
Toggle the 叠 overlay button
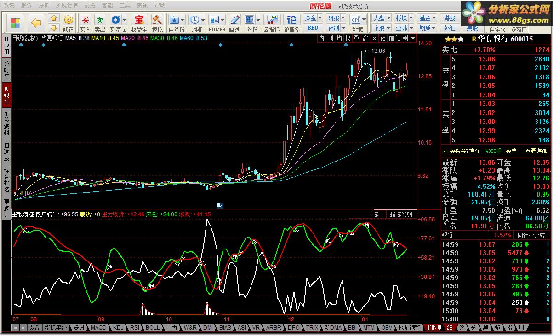tap(356, 38)
